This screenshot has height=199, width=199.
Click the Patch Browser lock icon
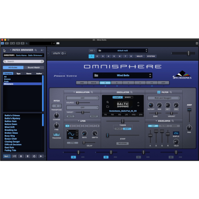(x=42, y=50)
